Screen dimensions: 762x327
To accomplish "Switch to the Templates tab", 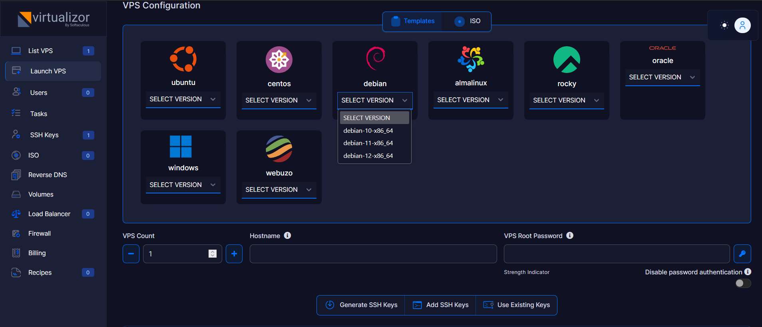I will pyautogui.click(x=413, y=21).
